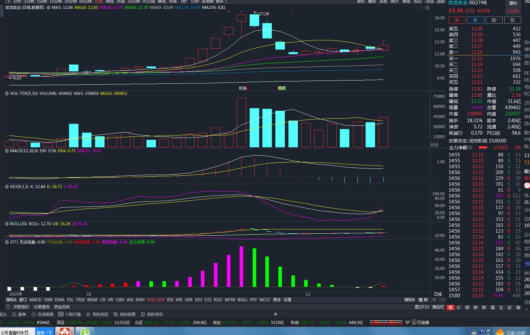This screenshot has width=530, height=335.
Task: Click the 卖 (sell) button
Action: [x=475, y=20]
